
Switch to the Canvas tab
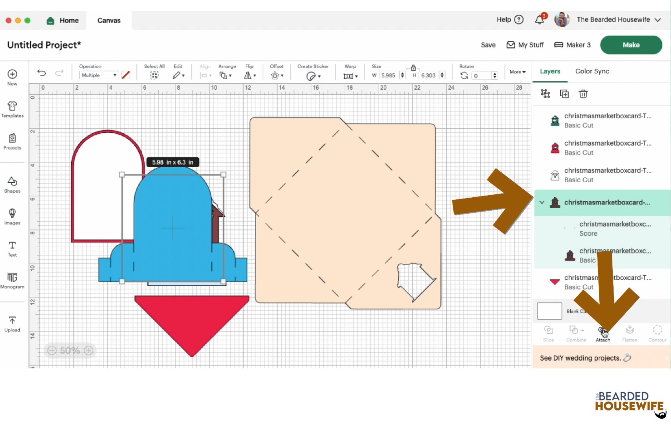pos(109,20)
